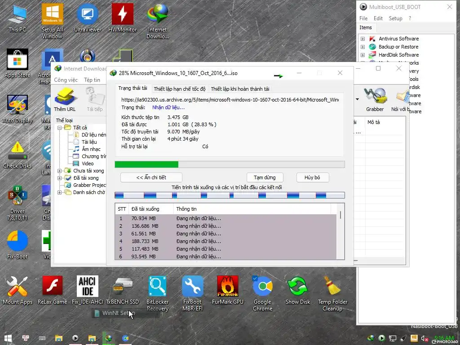Viewport: 460px width, 345px height.
Task: Open Internet Download Manager desktop shortcut
Action: [x=158, y=21]
